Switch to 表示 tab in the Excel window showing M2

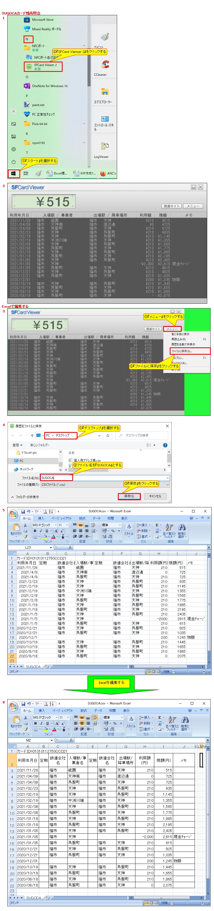pos(126,711)
